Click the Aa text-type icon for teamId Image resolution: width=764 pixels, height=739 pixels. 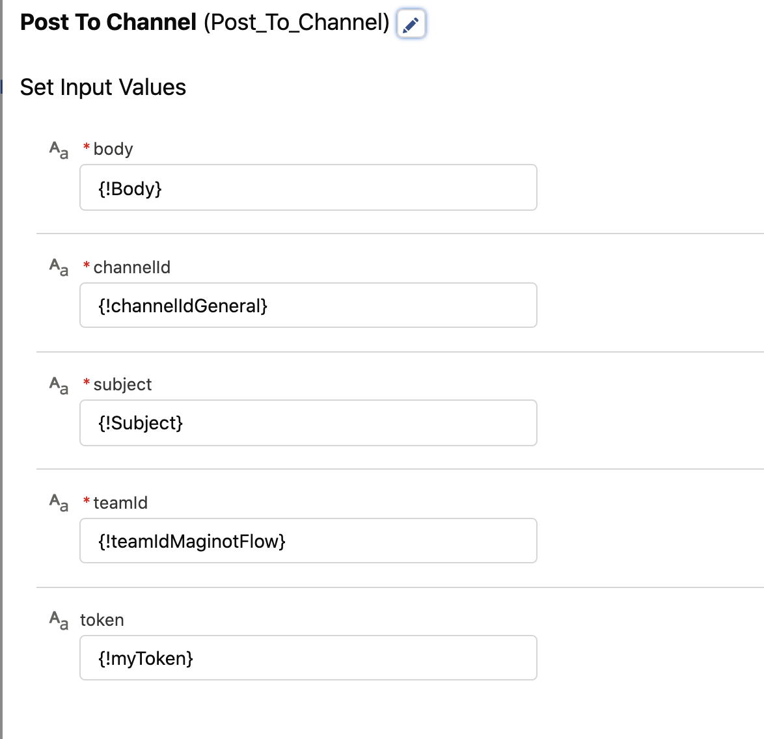coord(59,503)
